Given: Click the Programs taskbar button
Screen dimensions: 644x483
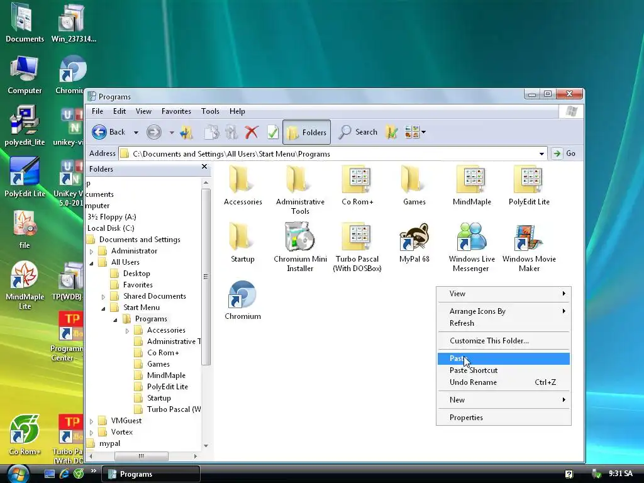Looking at the screenshot, I should (151, 474).
